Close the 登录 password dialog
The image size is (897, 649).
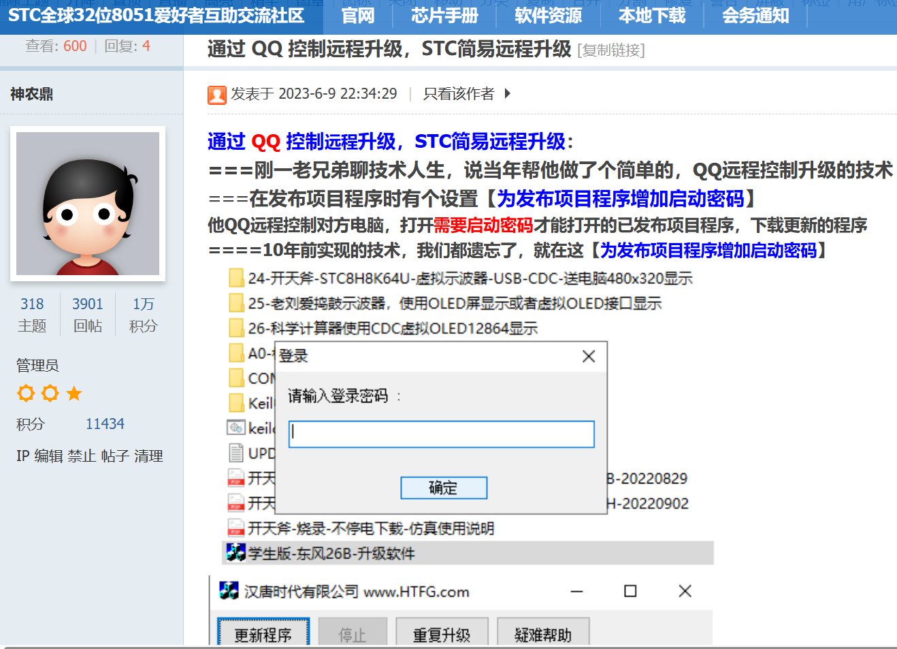point(589,356)
